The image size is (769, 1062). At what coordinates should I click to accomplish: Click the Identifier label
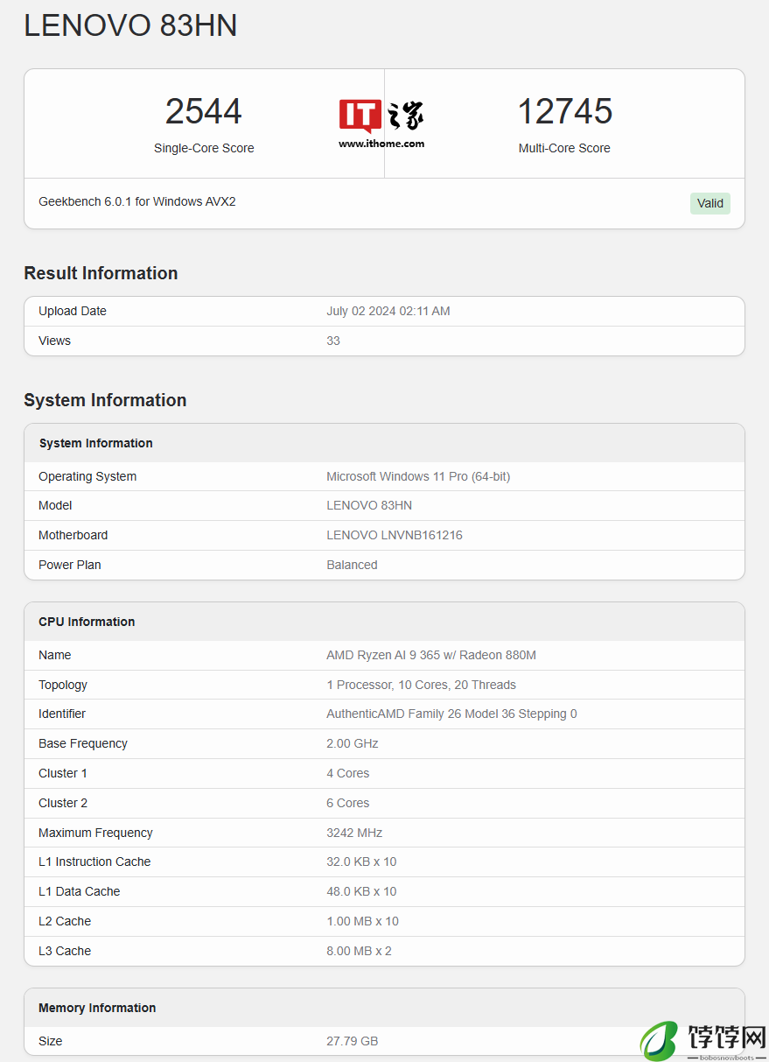[x=62, y=714]
